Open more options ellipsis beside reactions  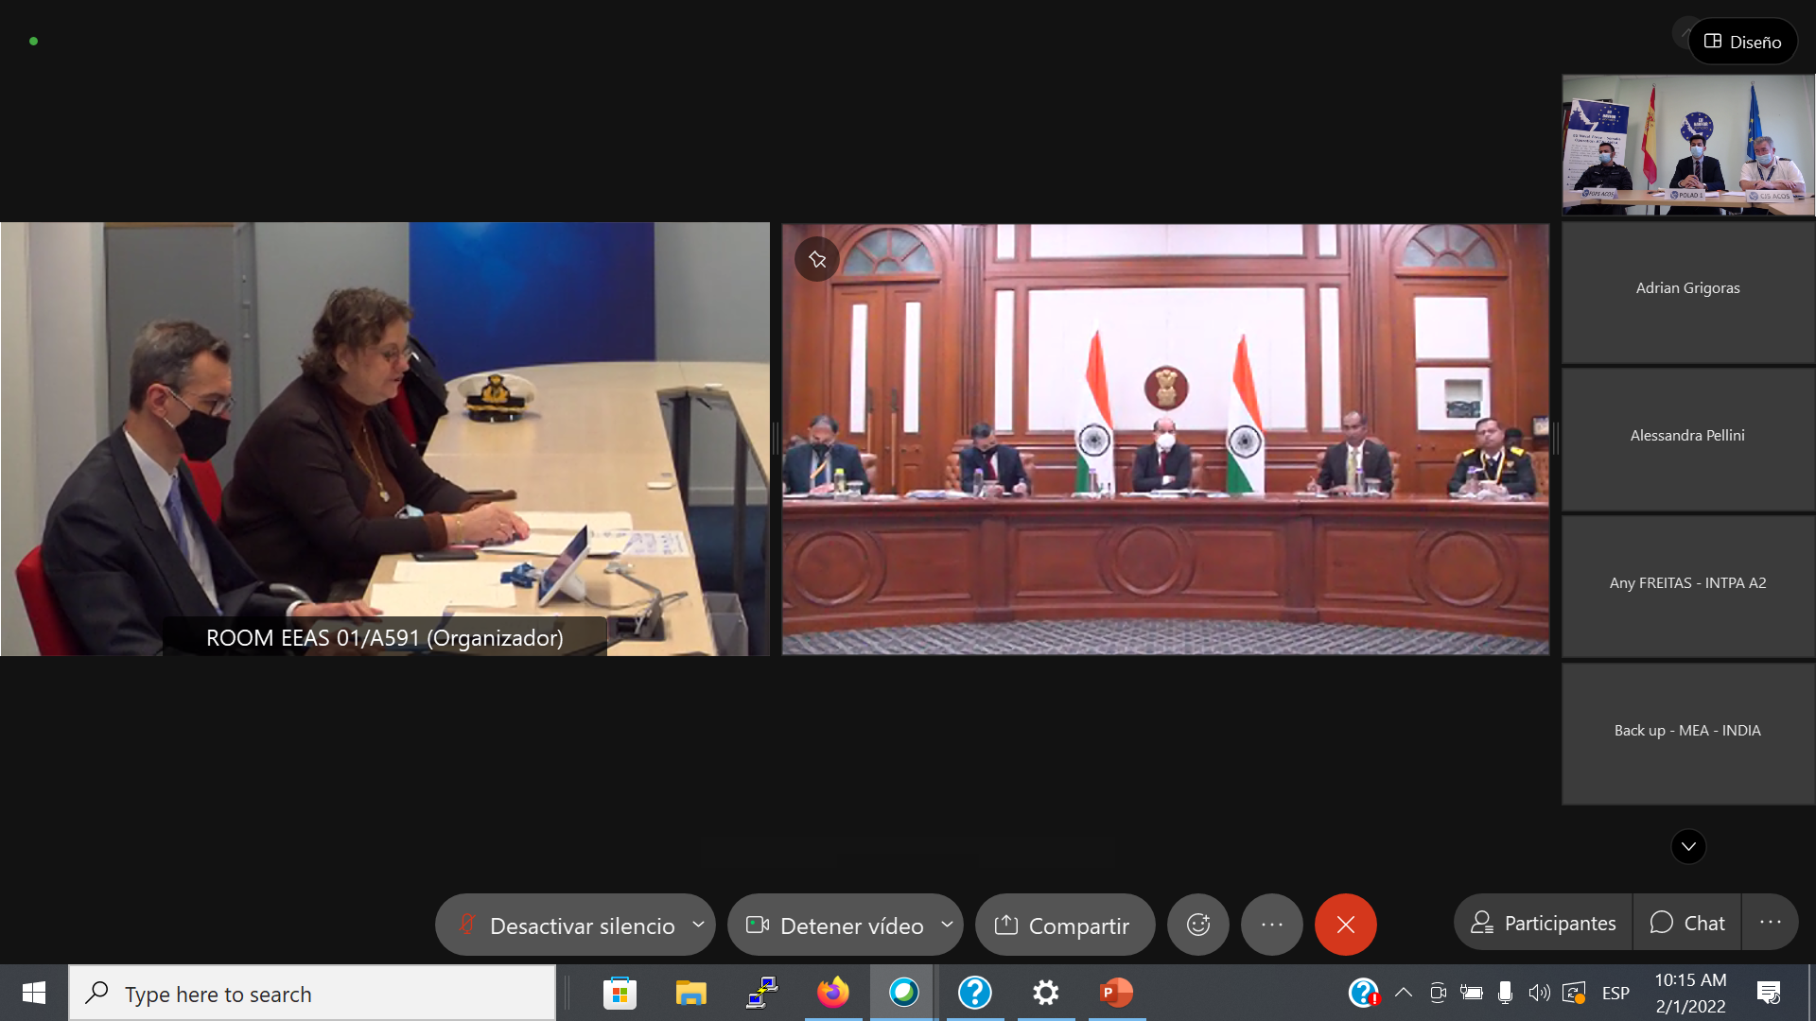[x=1271, y=925]
